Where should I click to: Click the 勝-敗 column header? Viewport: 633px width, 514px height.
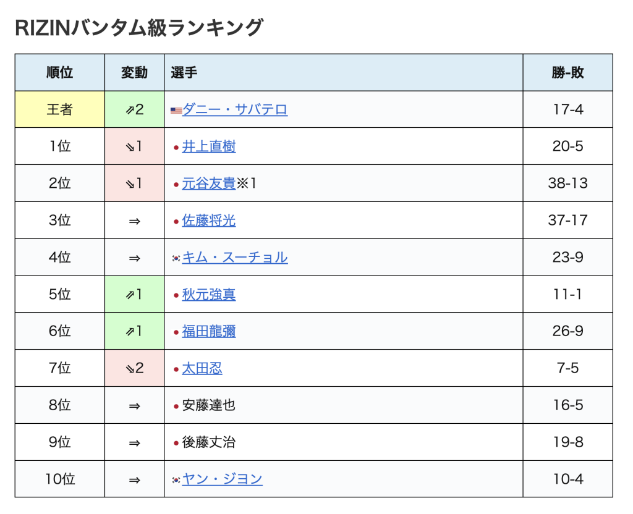(567, 73)
